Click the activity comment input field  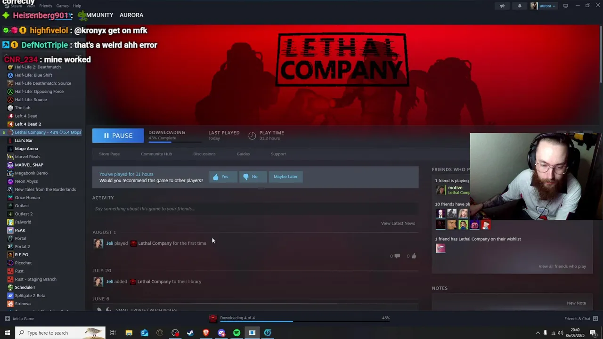coord(255,209)
